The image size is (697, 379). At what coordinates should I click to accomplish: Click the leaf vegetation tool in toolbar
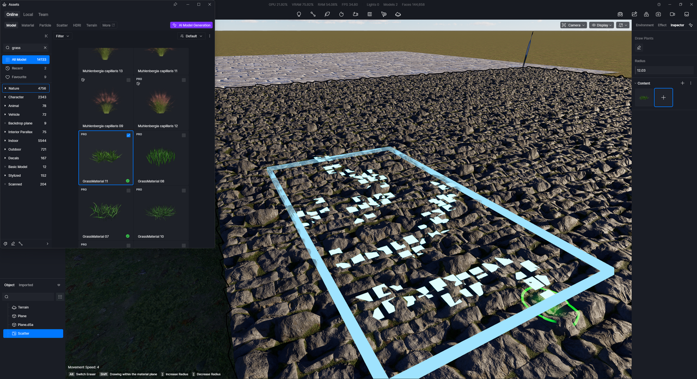(x=327, y=14)
